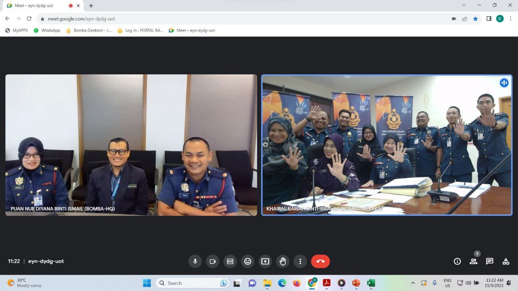Expand the Chrome tab search chevron

tap(464, 5)
